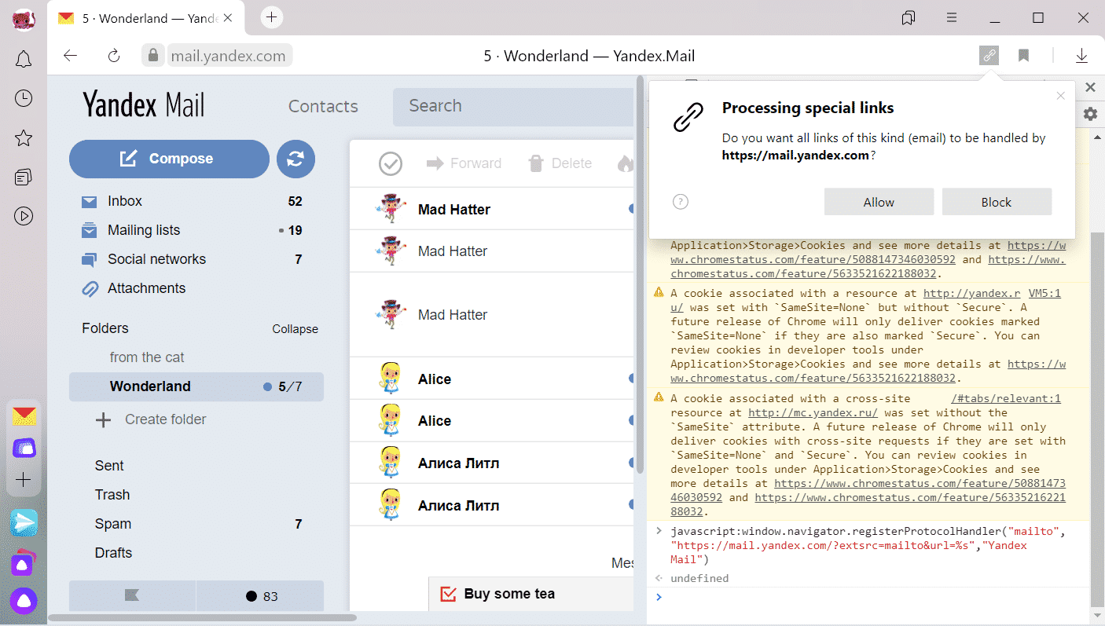This screenshot has width=1105, height=626.
Task: Open Yandex Disk icon in sidebar
Action: point(24,448)
